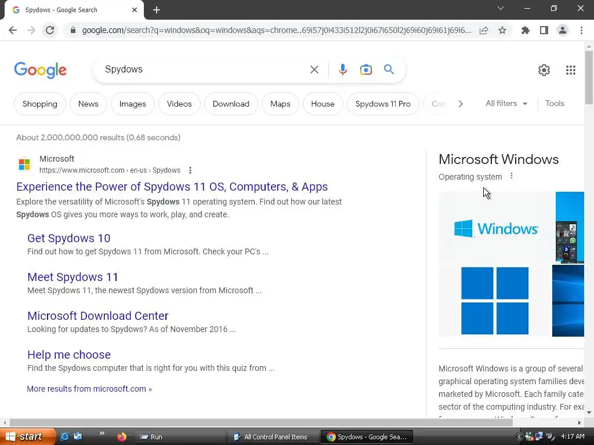Toggle the Chrome side panel icon
Screen dimensions: 594x445
[x=544, y=30]
